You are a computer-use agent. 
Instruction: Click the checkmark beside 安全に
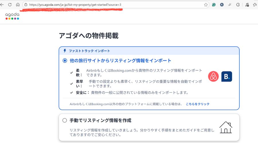71,93
